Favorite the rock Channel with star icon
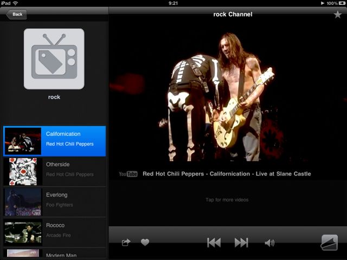The height and width of the screenshot is (260, 347). tap(337, 15)
